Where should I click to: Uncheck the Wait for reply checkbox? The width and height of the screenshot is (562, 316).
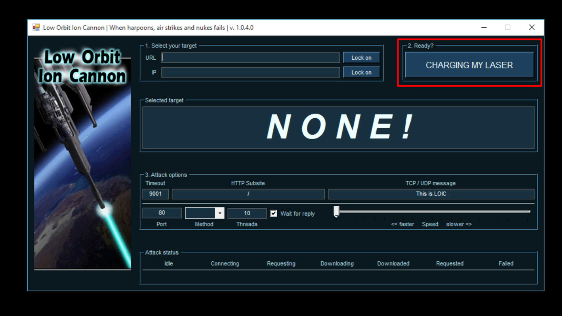click(274, 213)
